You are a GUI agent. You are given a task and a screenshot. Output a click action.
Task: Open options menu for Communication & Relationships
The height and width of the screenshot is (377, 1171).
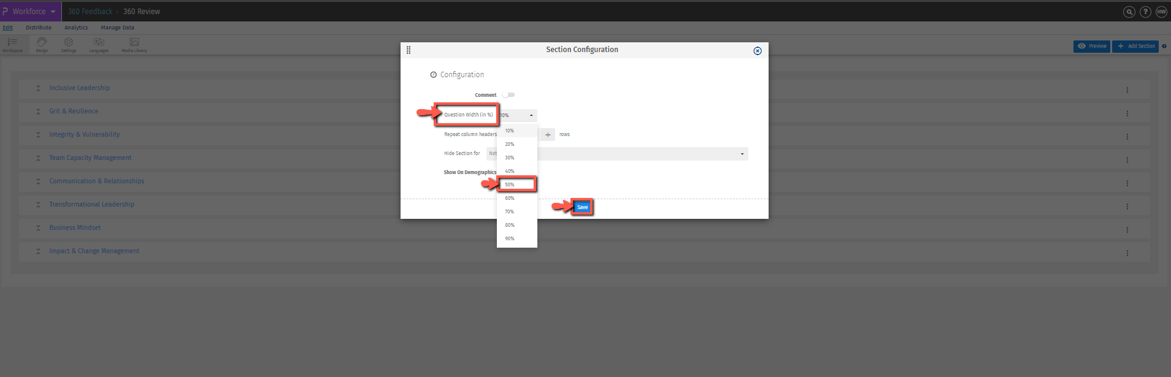click(1127, 183)
